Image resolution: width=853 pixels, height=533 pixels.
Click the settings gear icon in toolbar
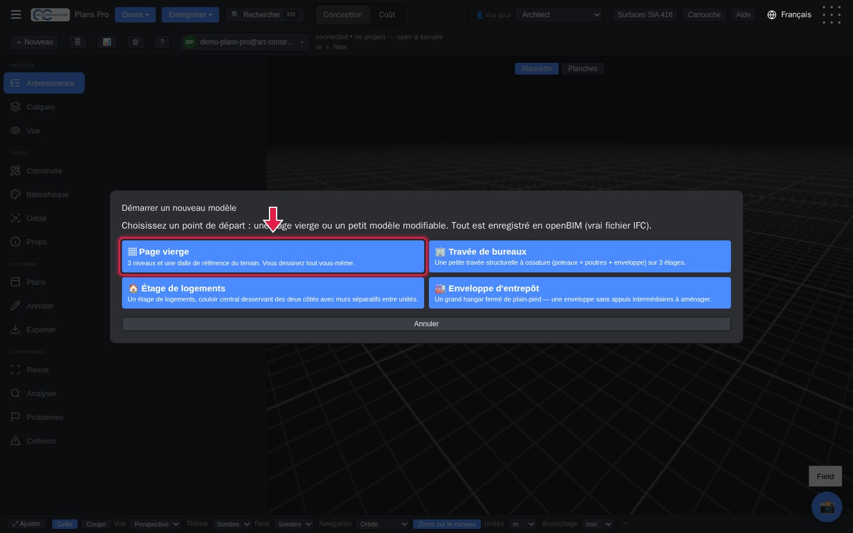tap(136, 42)
